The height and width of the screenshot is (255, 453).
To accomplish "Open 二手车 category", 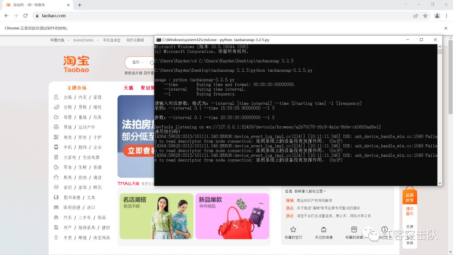I will (85, 218).
